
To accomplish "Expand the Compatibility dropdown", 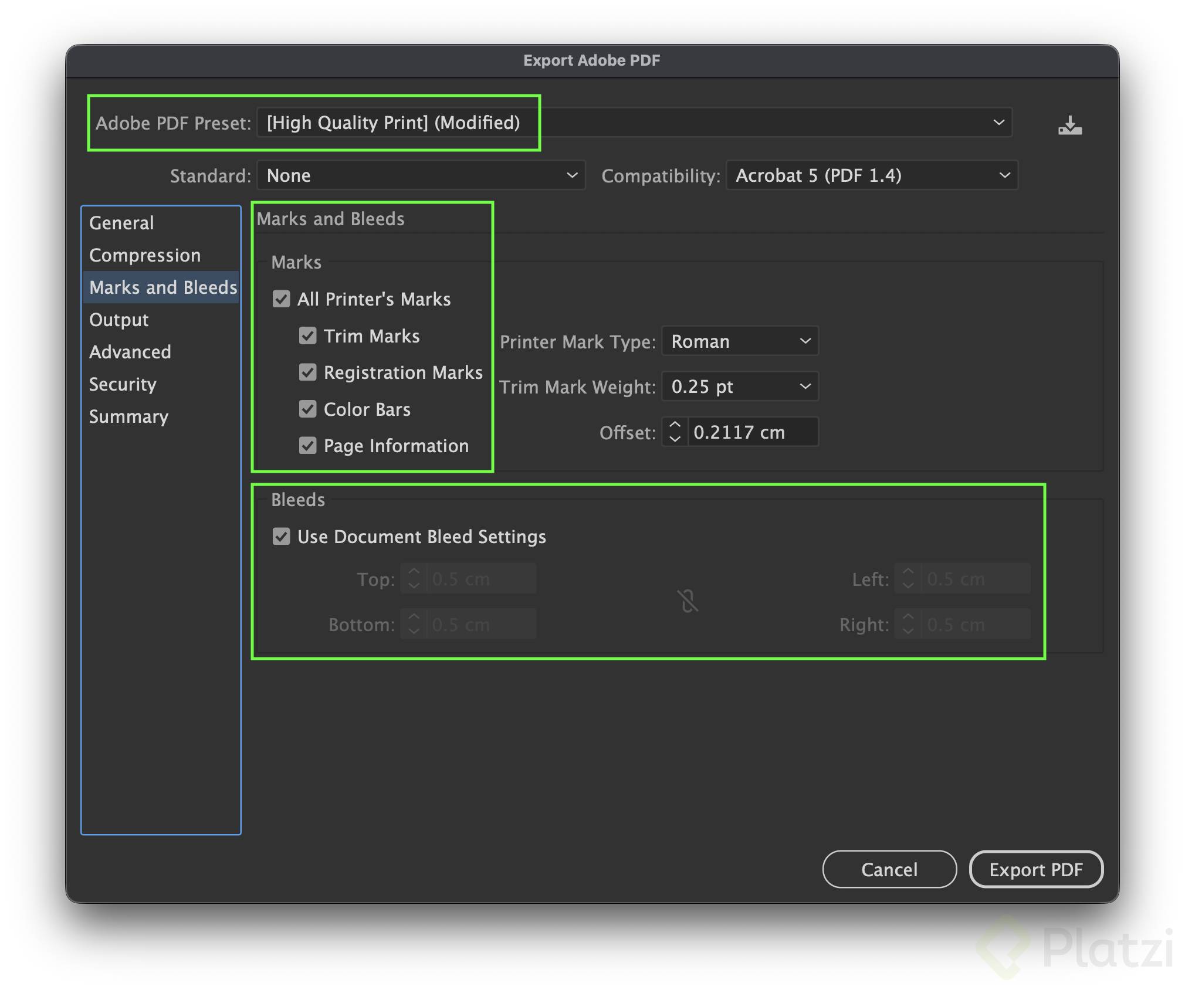I will tap(872, 175).
